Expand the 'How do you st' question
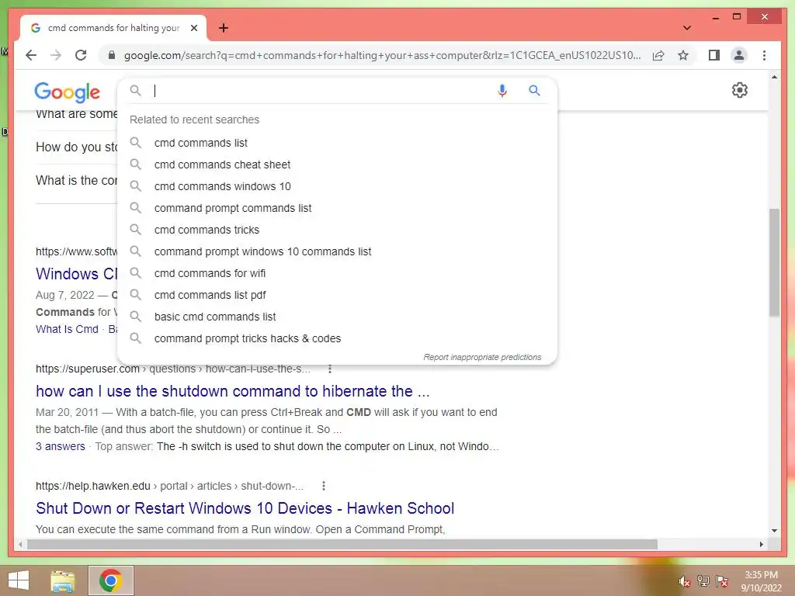Screen dimensions: 795x596 (77, 147)
